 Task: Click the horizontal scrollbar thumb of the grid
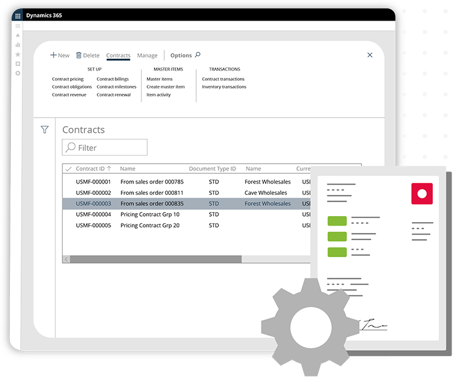[x=156, y=259]
